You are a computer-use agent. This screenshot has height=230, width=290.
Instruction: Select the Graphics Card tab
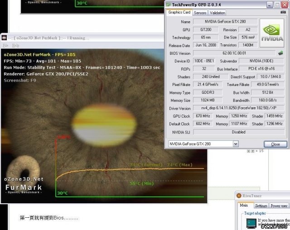point(179,12)
